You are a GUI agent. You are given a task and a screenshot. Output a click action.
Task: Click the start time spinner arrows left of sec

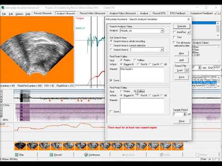199,67
